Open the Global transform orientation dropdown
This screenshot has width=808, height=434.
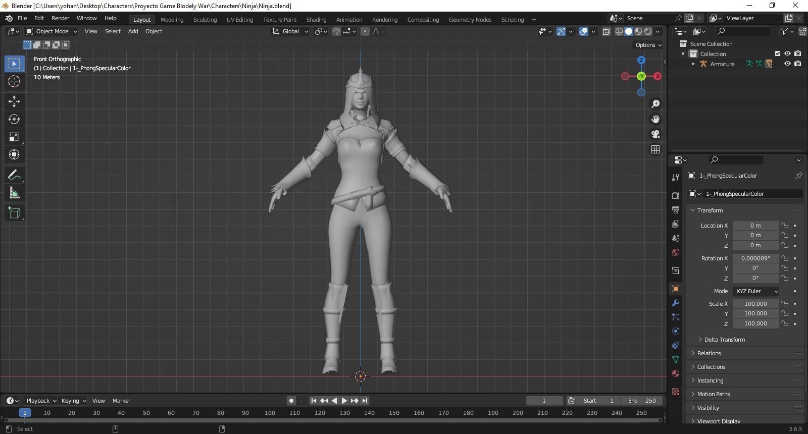pyautogui.click(x=290, y=31)
